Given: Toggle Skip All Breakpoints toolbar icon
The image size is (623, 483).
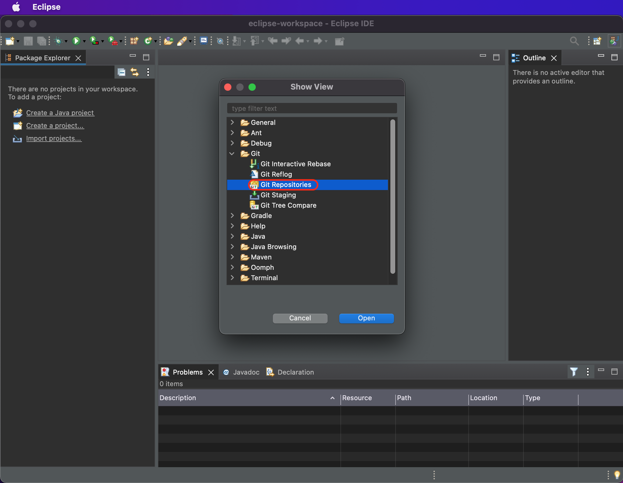Looking at the screenshot, I should (x=220, y=41).
